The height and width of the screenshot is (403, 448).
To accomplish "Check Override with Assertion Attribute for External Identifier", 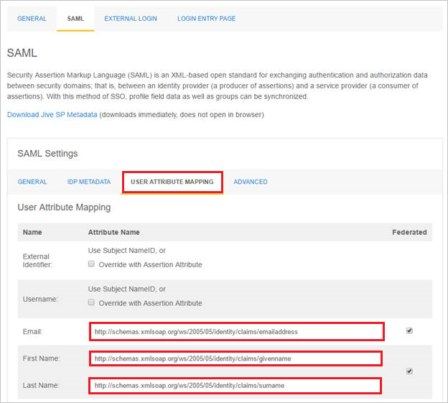I will [x=91, y=264].
